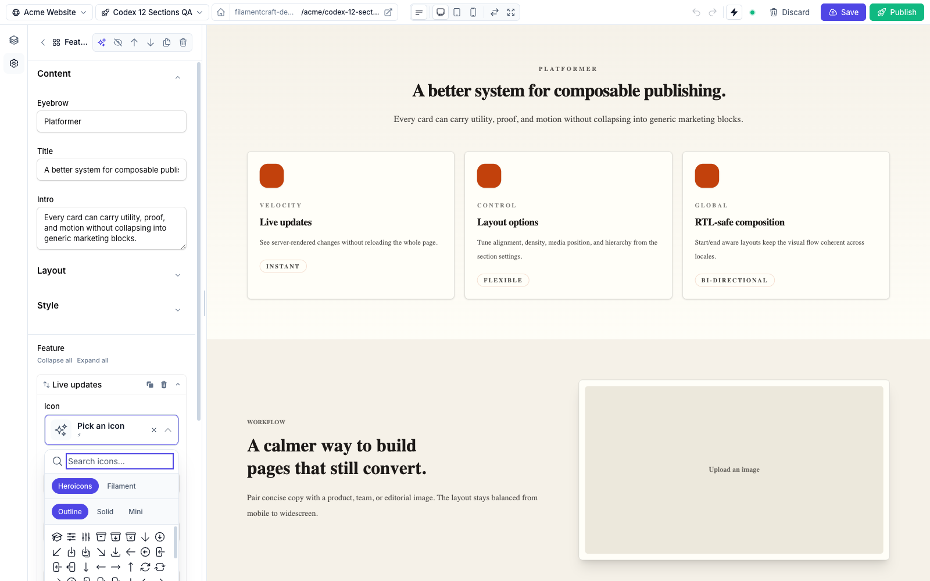Image resolution: width=930 pixels, height=581 pixels.
Task: Publish the page
Action: pyautogui.click(x=897, y=12)
